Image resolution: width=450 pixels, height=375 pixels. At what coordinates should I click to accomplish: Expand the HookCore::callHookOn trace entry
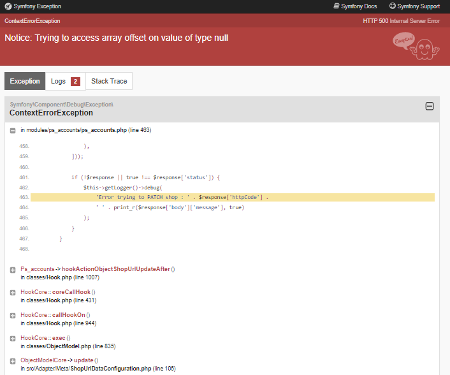tap(13, 316)
